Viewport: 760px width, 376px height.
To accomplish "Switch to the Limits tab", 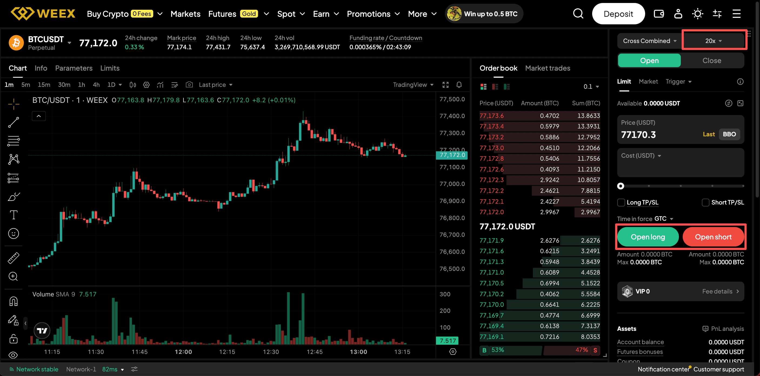I will coord(110,68).
